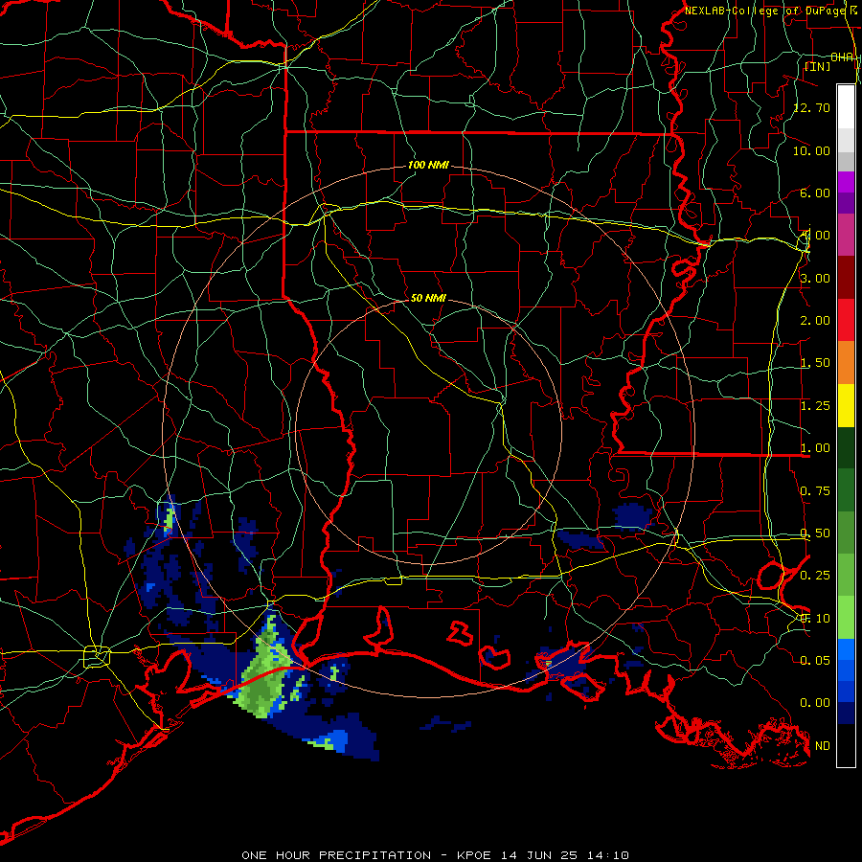This screenshot has height=862, width=862.
Task: Click the 1.00 legend value
Action: coord(815,448)
